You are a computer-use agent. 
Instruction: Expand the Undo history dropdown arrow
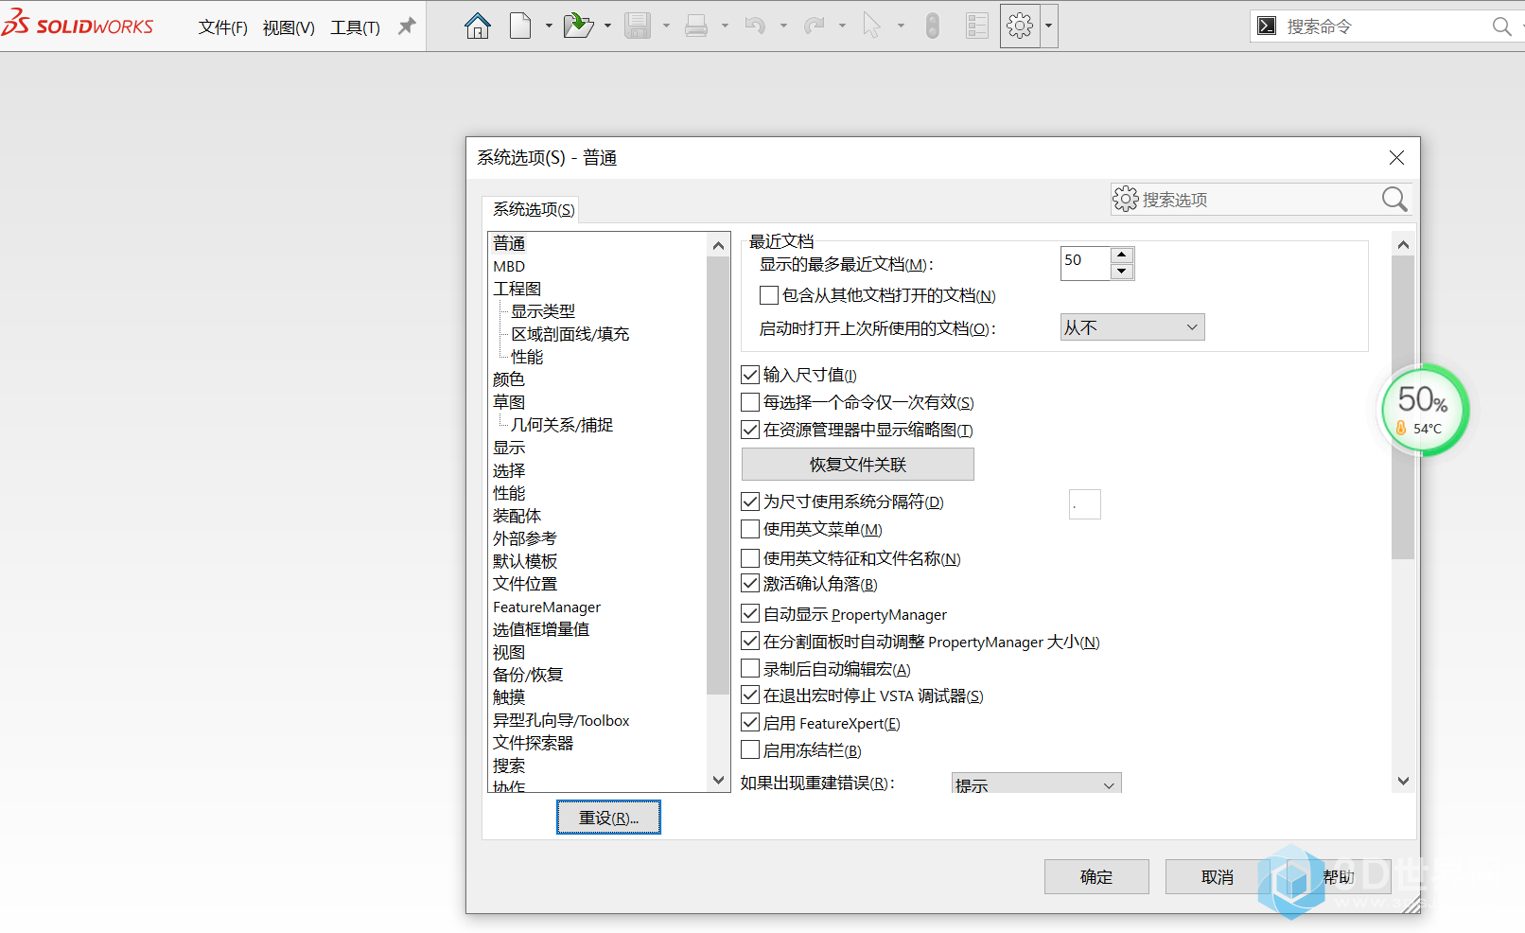[x=783, y=26]
